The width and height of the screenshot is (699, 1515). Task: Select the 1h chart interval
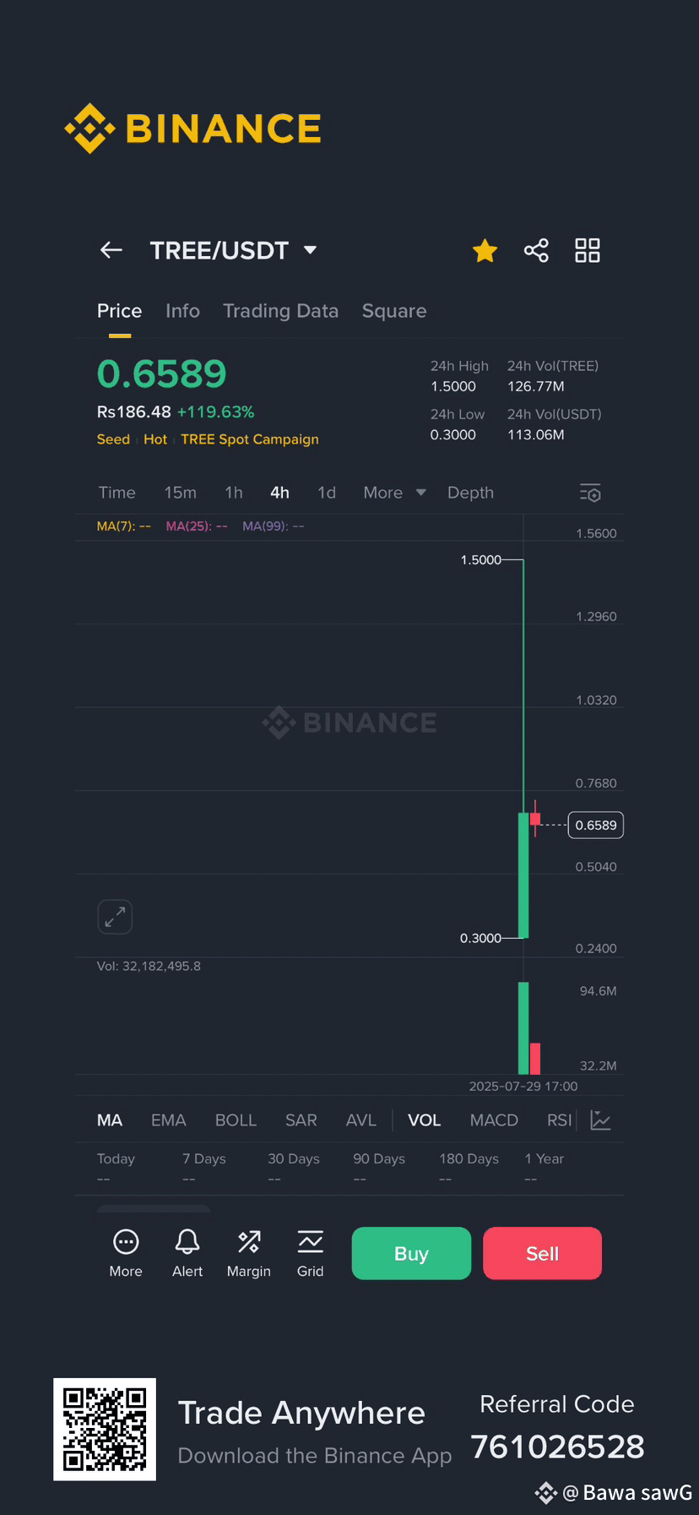pos(234,493)
